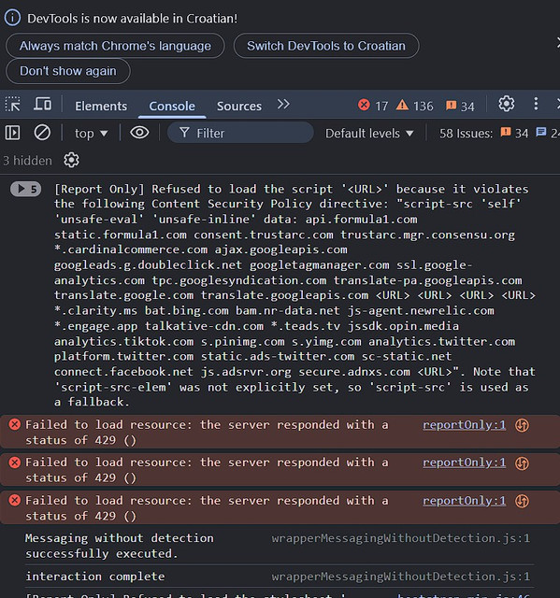This screenshot has height=598, width=560.
Task: Click network request icon of third 429 error
Action: tap(522, 501)
